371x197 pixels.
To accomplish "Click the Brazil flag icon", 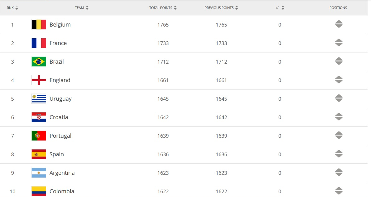I will 39,62.
